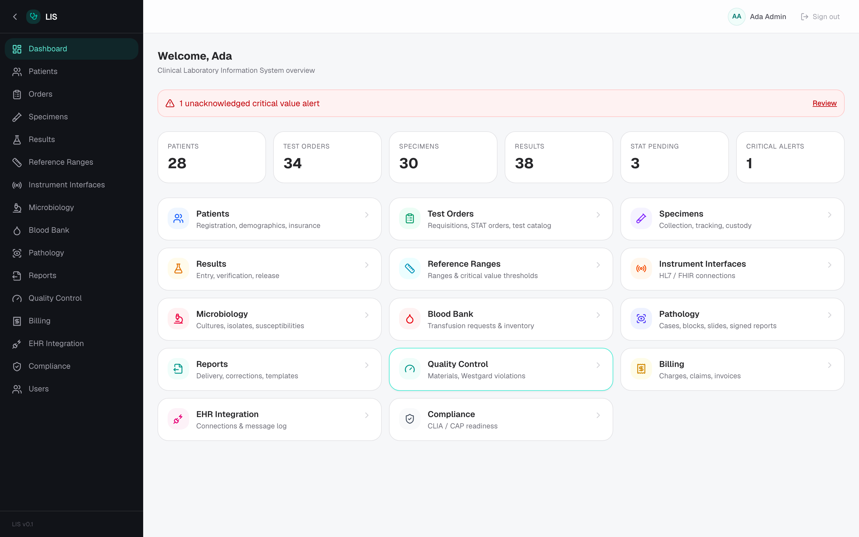Click Review link in critical alert banner
Image resolution: width=859 pixels, height=537 pixels.
[824, 103]
